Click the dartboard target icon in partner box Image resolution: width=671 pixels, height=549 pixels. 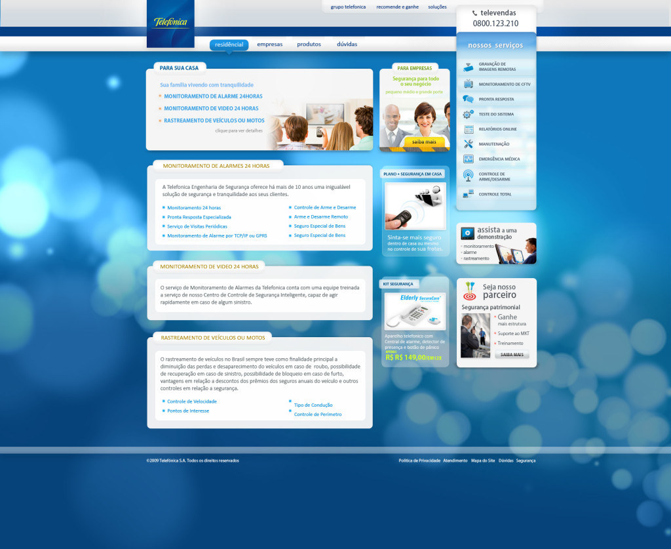(x=470, y=291)
